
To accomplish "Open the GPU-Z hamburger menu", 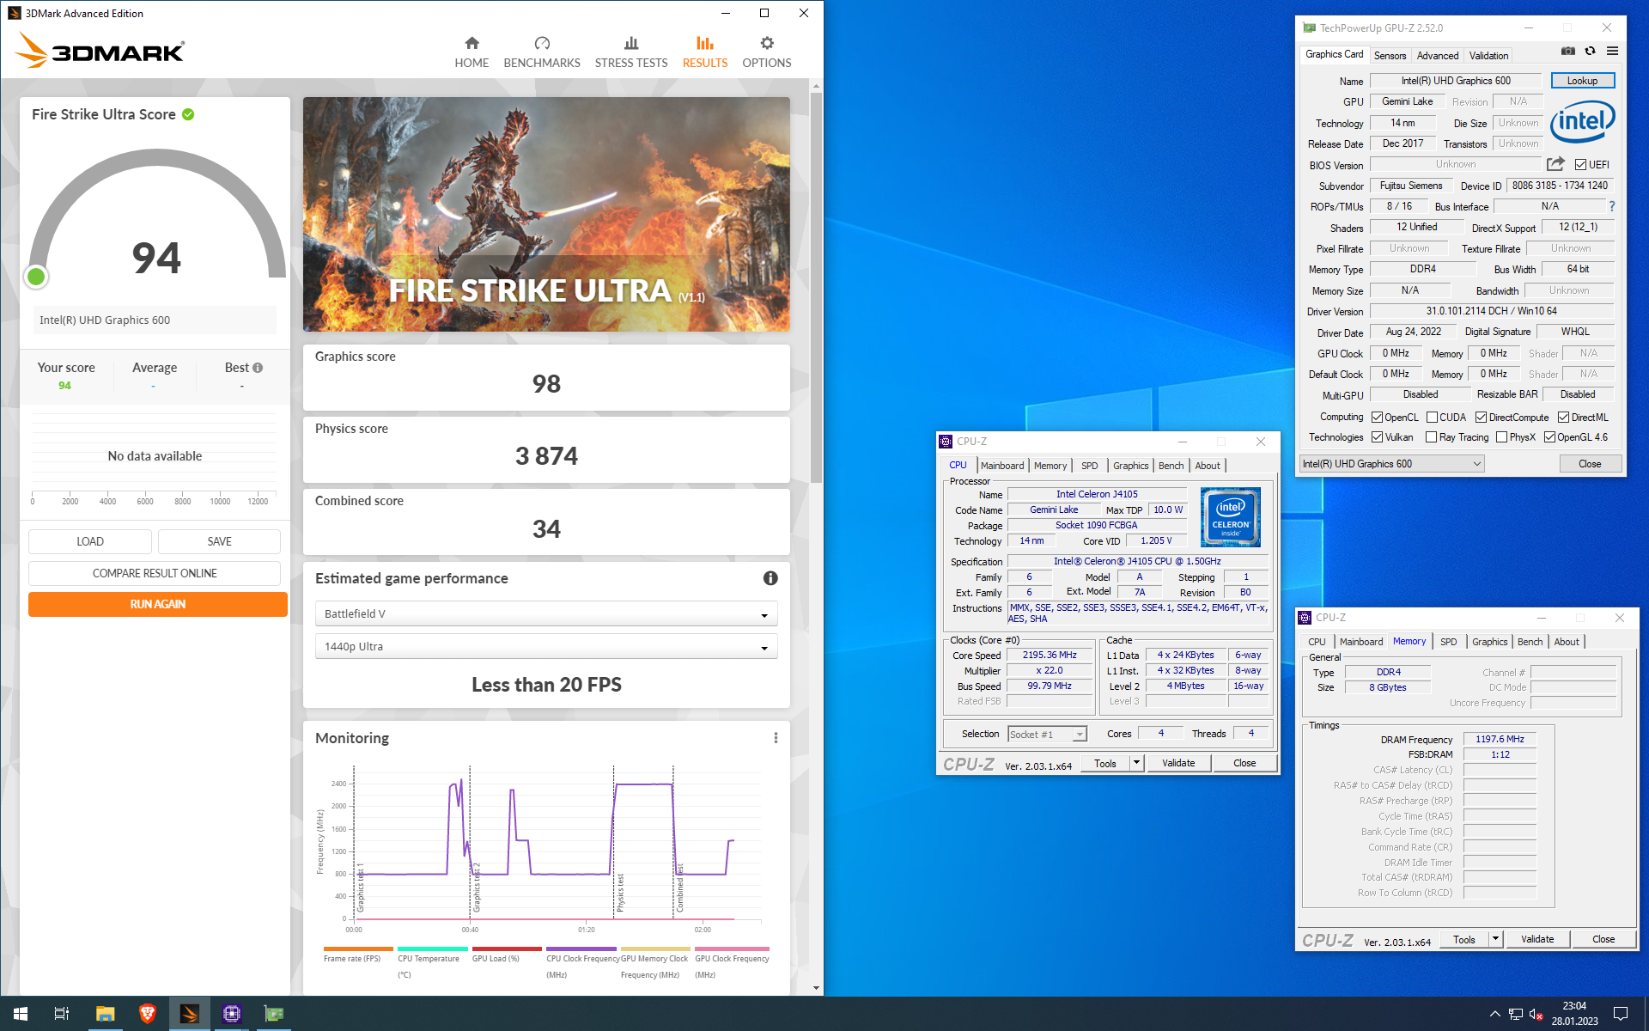I will (x=1613, y=52).
